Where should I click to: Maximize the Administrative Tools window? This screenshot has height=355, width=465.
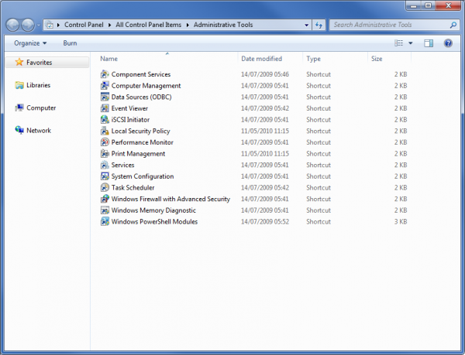(x=428, y=5)
